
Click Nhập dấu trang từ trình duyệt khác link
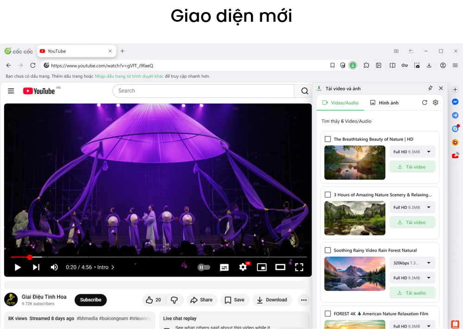(x=129, y=76)
